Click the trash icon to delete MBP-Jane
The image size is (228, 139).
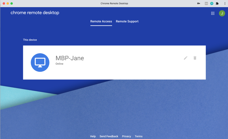(195, 58)
